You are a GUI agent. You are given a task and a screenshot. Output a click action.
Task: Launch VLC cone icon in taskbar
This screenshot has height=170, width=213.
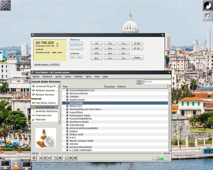click(16, 164)
